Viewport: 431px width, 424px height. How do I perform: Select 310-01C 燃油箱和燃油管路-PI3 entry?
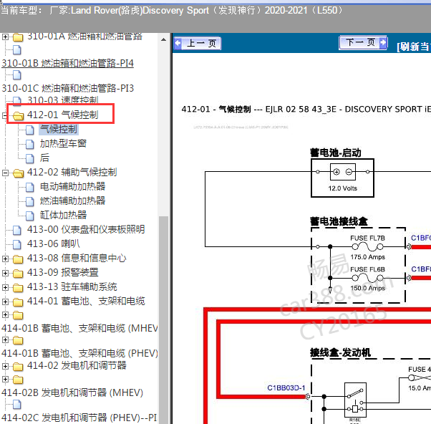[x=67, y=88]
